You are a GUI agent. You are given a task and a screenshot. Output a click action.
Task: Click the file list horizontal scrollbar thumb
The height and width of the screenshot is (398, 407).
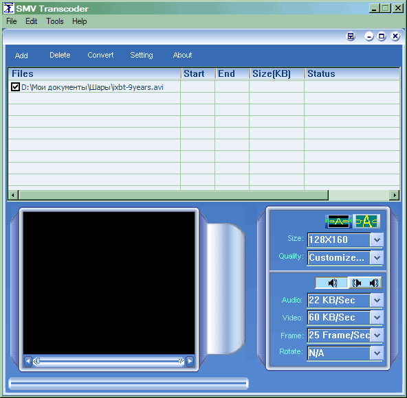[173, 195]
